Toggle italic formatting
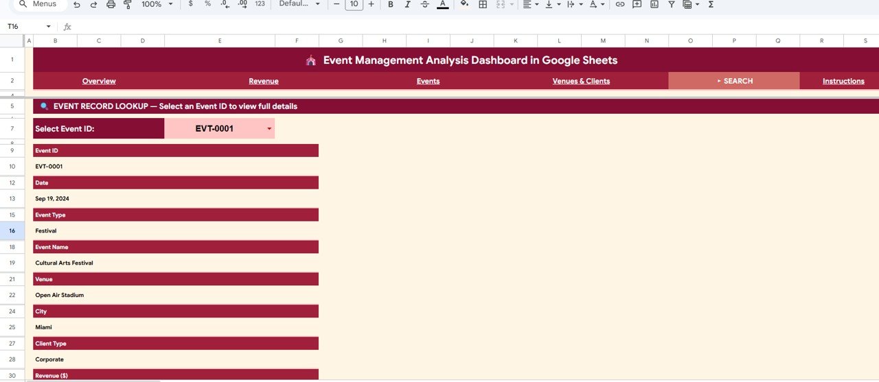 pos(408,4)
